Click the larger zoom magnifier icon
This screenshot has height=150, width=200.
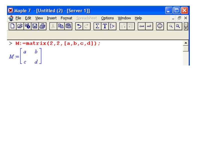point(178,26)
